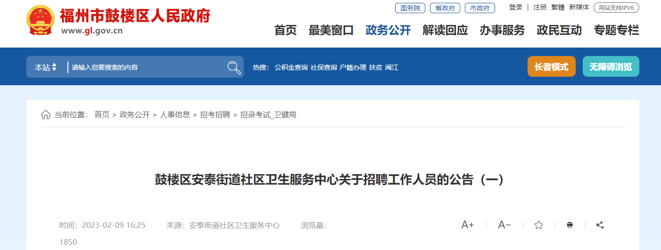Go to 招考招聘 breadcrumb link
The width and height of the screenshot is (661, 250).
(215, 114)
